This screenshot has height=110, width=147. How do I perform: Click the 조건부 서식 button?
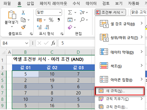point(110,12)
